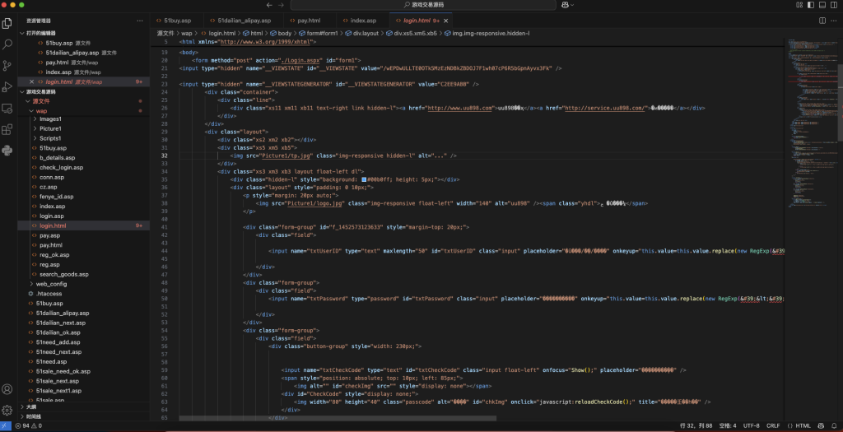Image resolution: width=843 pixels, height=432 pixels.
Task: Switch to the 51dailian_alipay.asp tab
Action: click(244, 21)
